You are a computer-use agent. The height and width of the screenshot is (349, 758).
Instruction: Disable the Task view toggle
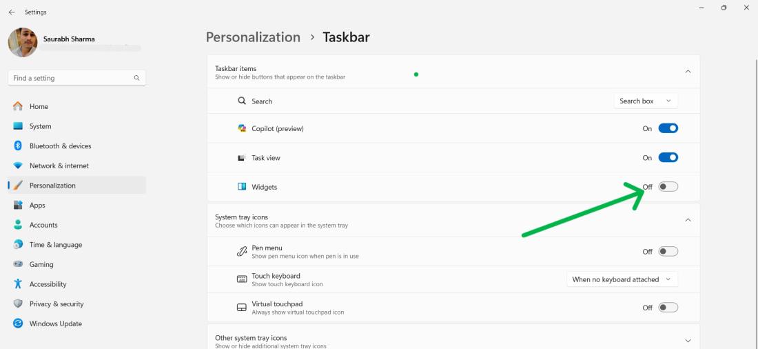668,158
